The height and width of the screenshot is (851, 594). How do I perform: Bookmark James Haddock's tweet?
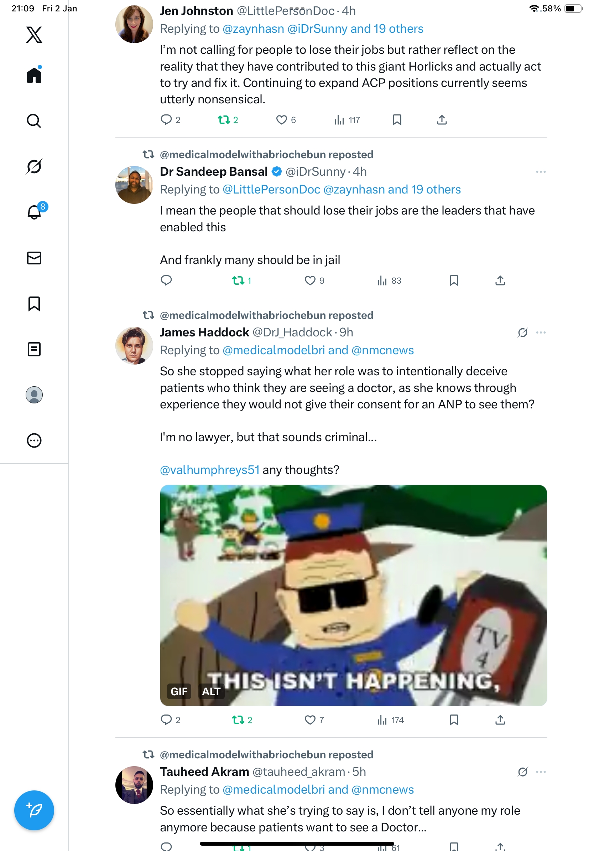point(454,720)
